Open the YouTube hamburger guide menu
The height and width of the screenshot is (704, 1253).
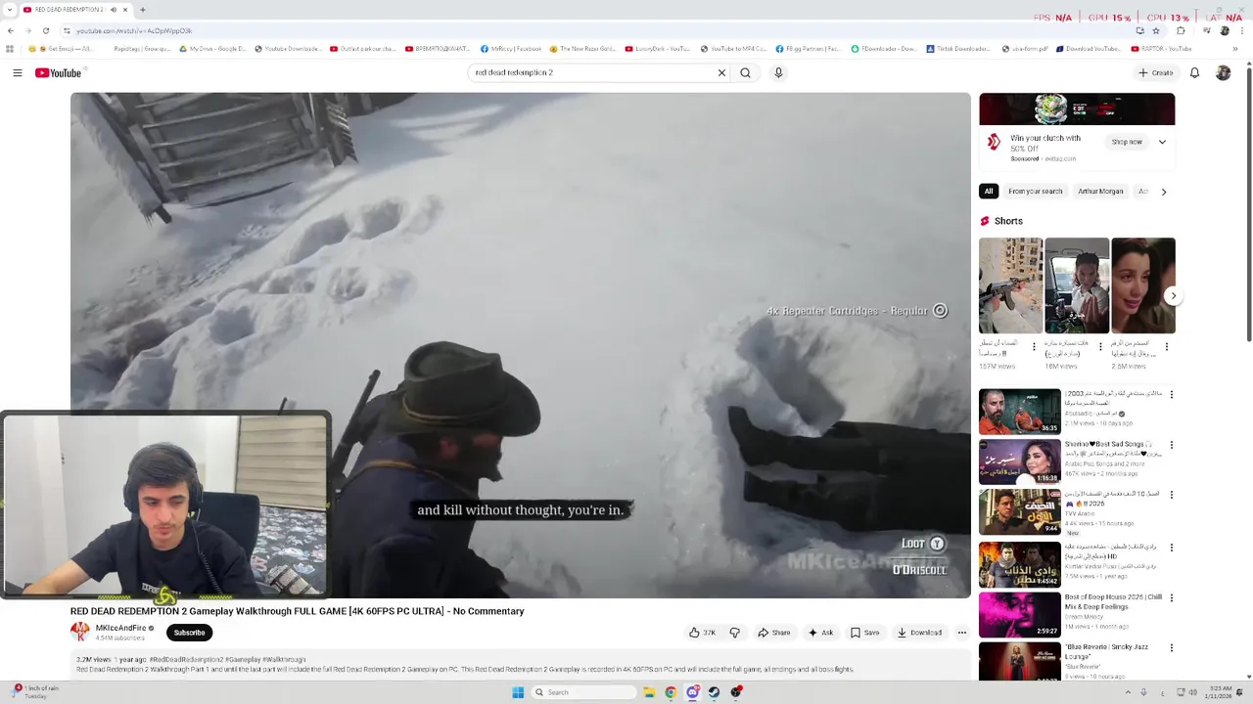click(x=17, y=73)
